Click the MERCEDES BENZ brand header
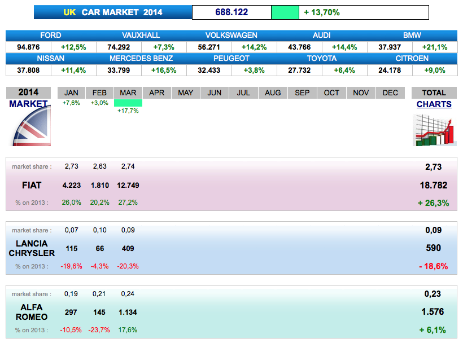 click(141, 59)
